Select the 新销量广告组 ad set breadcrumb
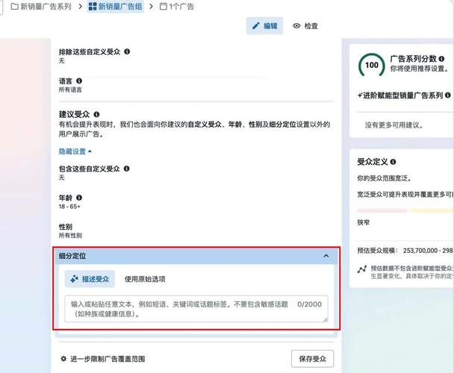Screen dimensions: 454x373 [x=115, y=7]
